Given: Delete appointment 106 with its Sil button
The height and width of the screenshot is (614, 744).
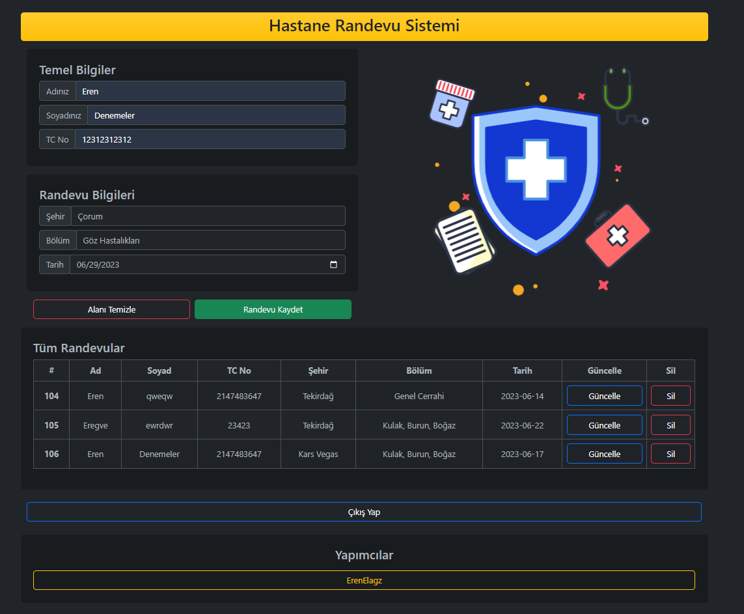Looking at the screenshot, I should point(670,454).
